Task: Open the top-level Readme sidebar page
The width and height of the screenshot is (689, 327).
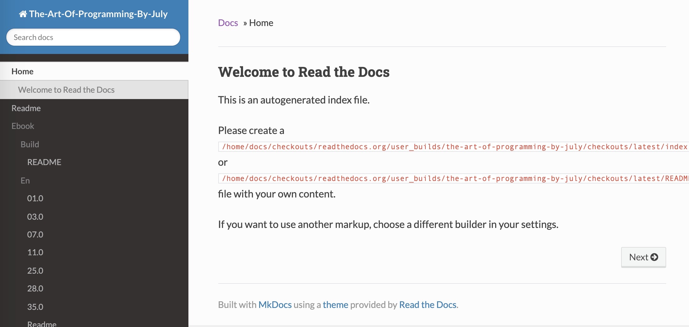Action: (26, 108)
